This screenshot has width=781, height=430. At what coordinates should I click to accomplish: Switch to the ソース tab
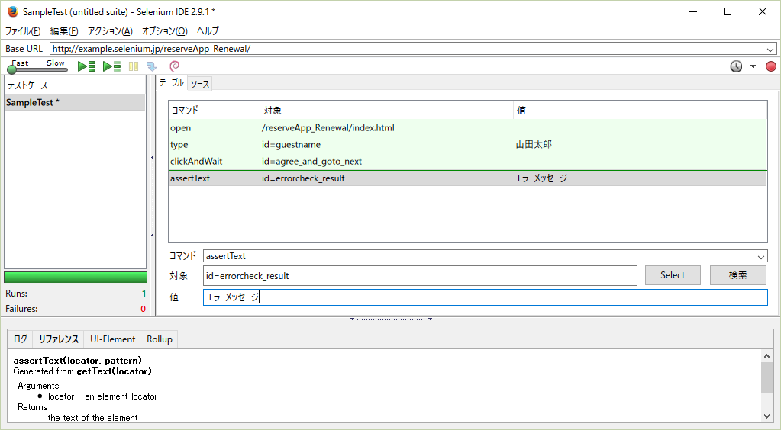[200, 84]
